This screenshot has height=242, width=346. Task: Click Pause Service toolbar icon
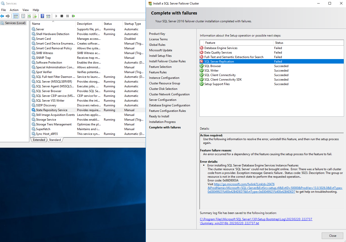(68, 16)
